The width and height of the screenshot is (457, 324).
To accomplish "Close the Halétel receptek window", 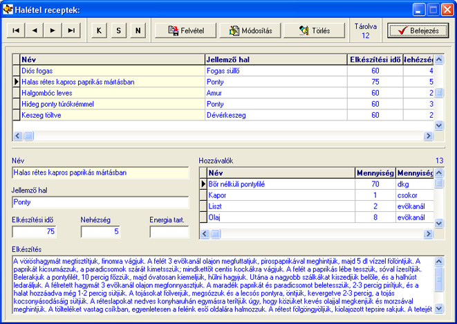I will tap(447, 10).
